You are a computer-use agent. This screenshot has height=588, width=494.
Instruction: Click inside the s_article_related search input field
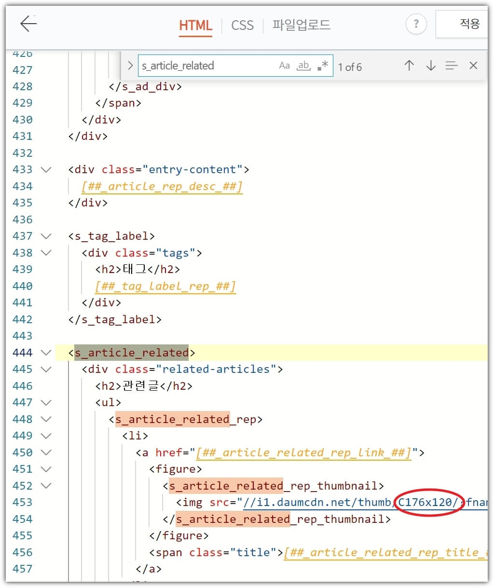(203, 66)
